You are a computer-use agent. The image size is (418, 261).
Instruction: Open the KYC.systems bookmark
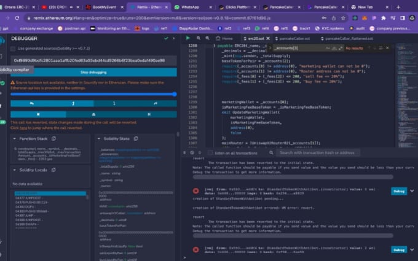(329, 28)
